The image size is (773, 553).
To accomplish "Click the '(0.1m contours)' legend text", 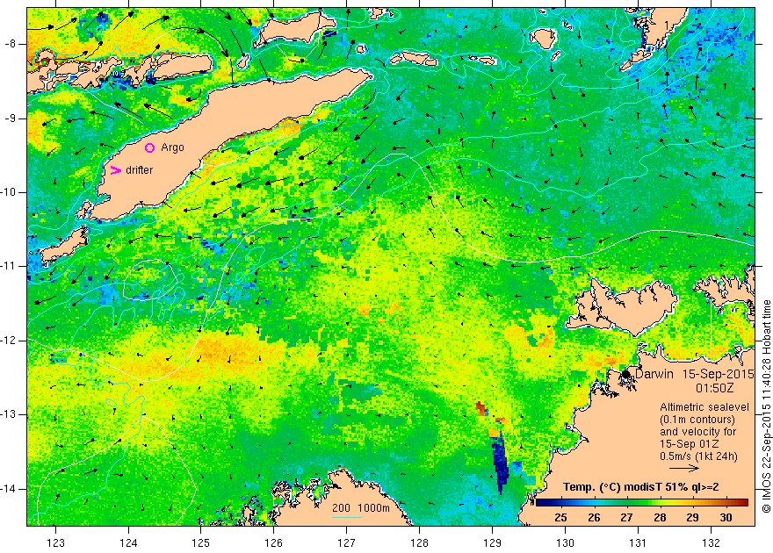I will 697,420.
